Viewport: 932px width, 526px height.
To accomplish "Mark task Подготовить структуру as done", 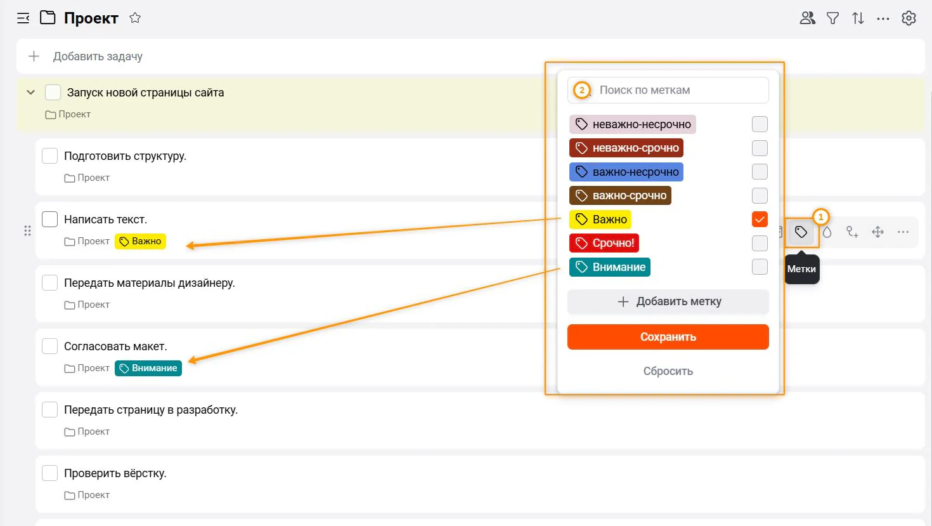I will pos(49,155).
